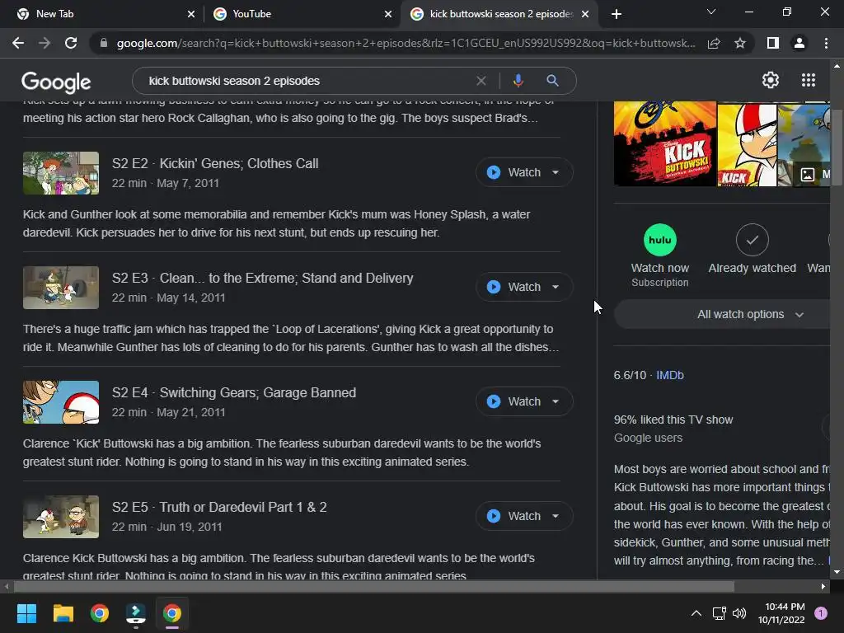Screen dimensions: 844x633
Task: Open the Google apps grid
Action: (x=809, y=80)
